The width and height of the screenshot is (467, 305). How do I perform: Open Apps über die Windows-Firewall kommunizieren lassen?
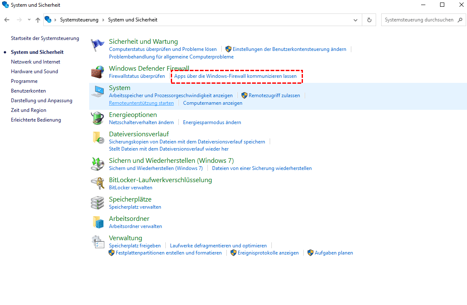coord(235,76)
